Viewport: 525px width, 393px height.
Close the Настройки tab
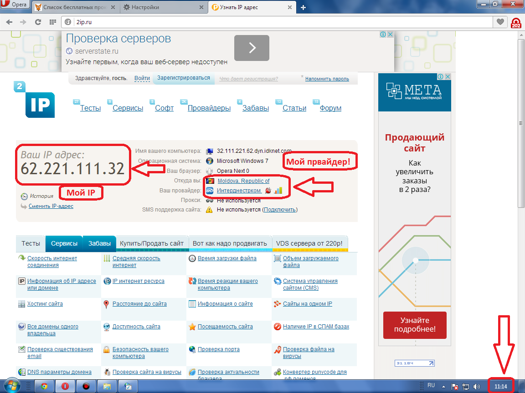(201, 7)
